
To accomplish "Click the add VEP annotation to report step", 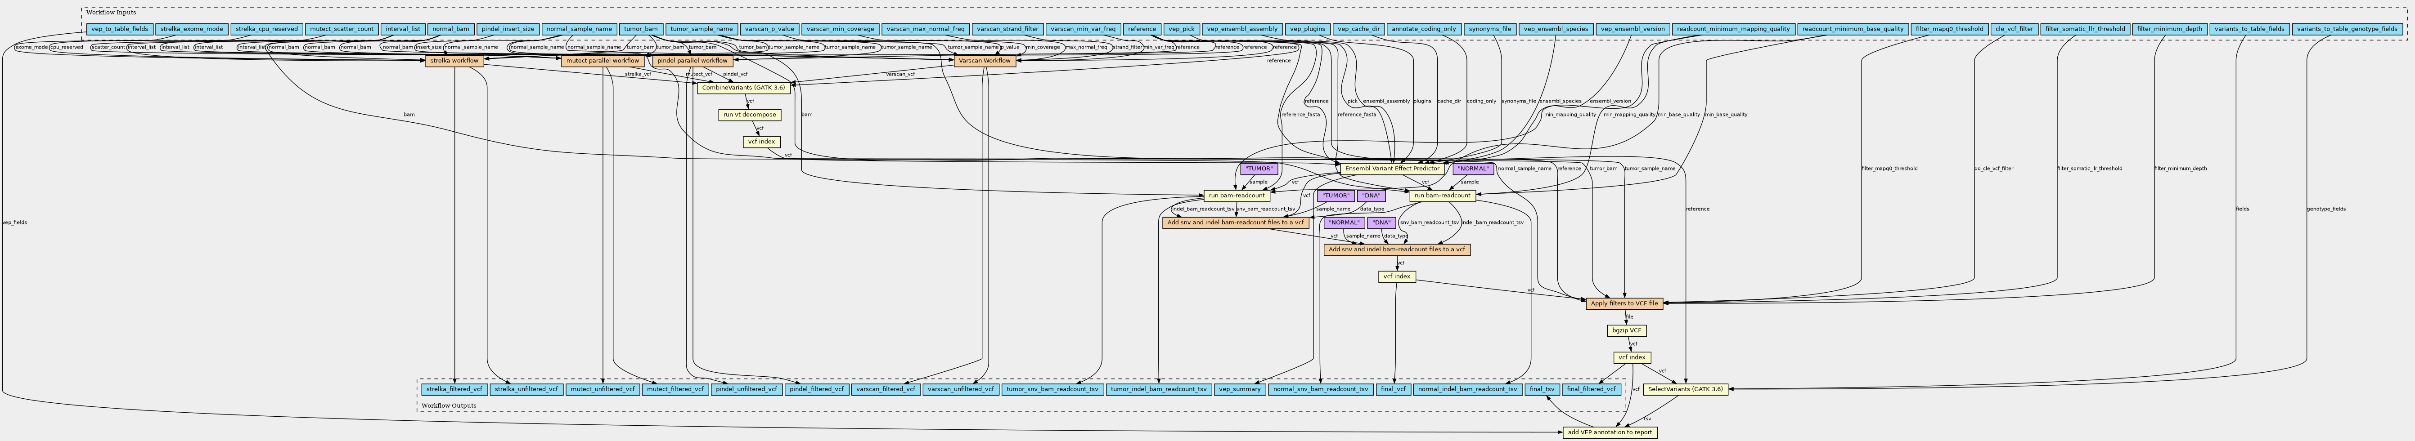I will point(1608,432).
